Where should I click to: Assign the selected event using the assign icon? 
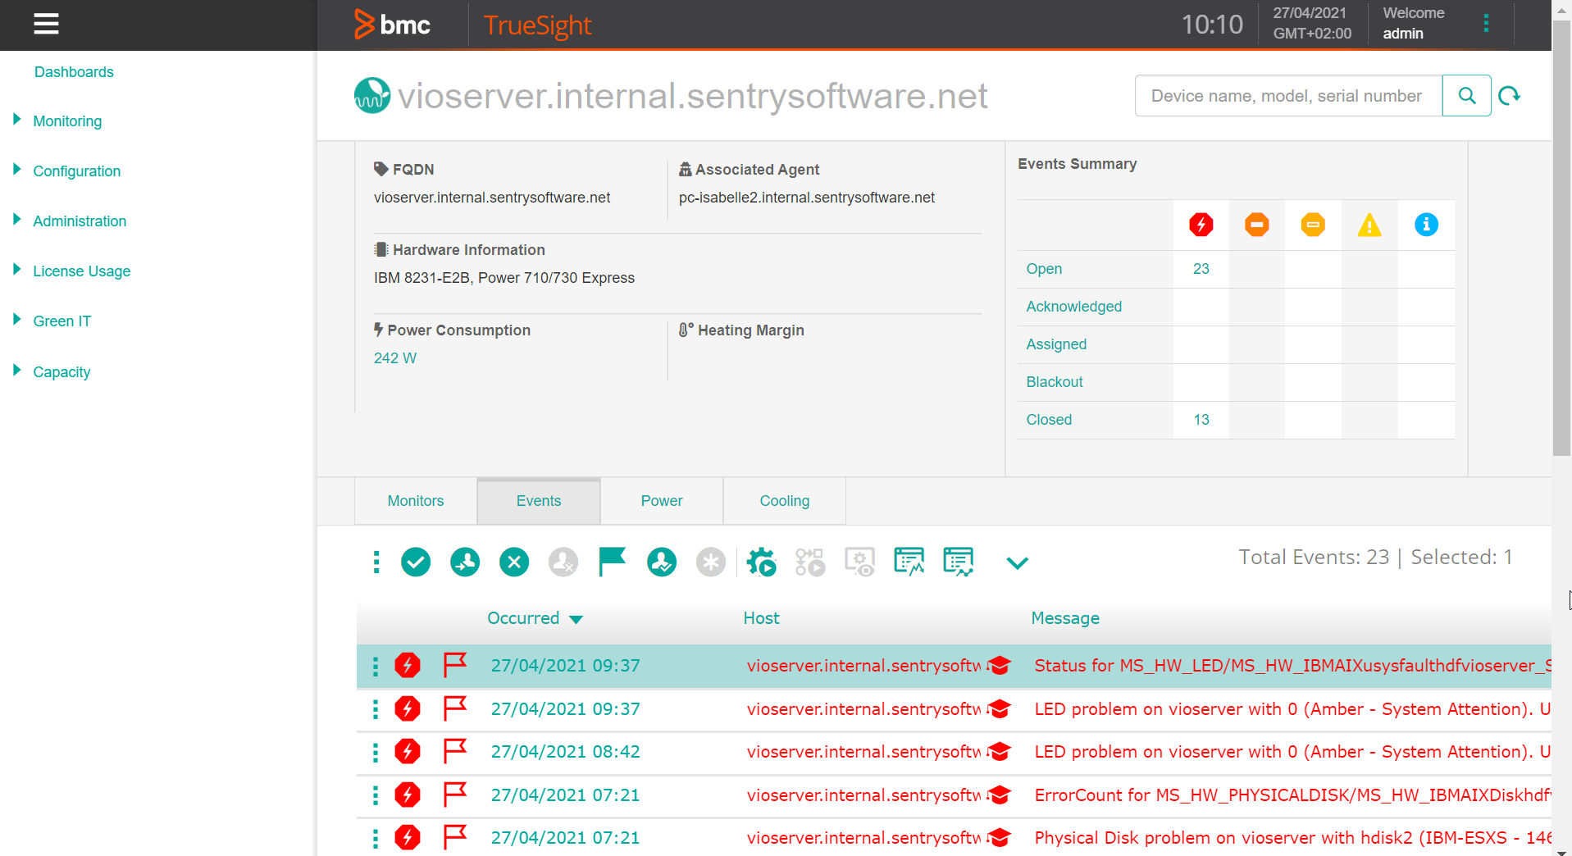tap(465, 562)
